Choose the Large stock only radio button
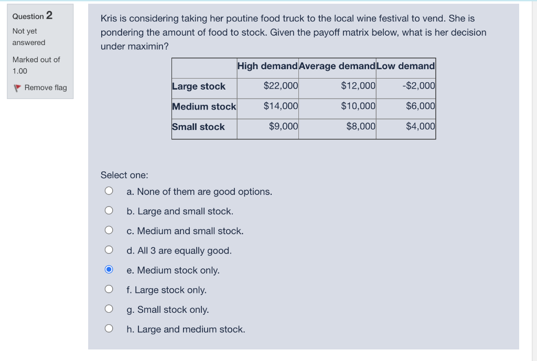Image resolution: width=537 pixels, height=361 pixels. (109, 290)
